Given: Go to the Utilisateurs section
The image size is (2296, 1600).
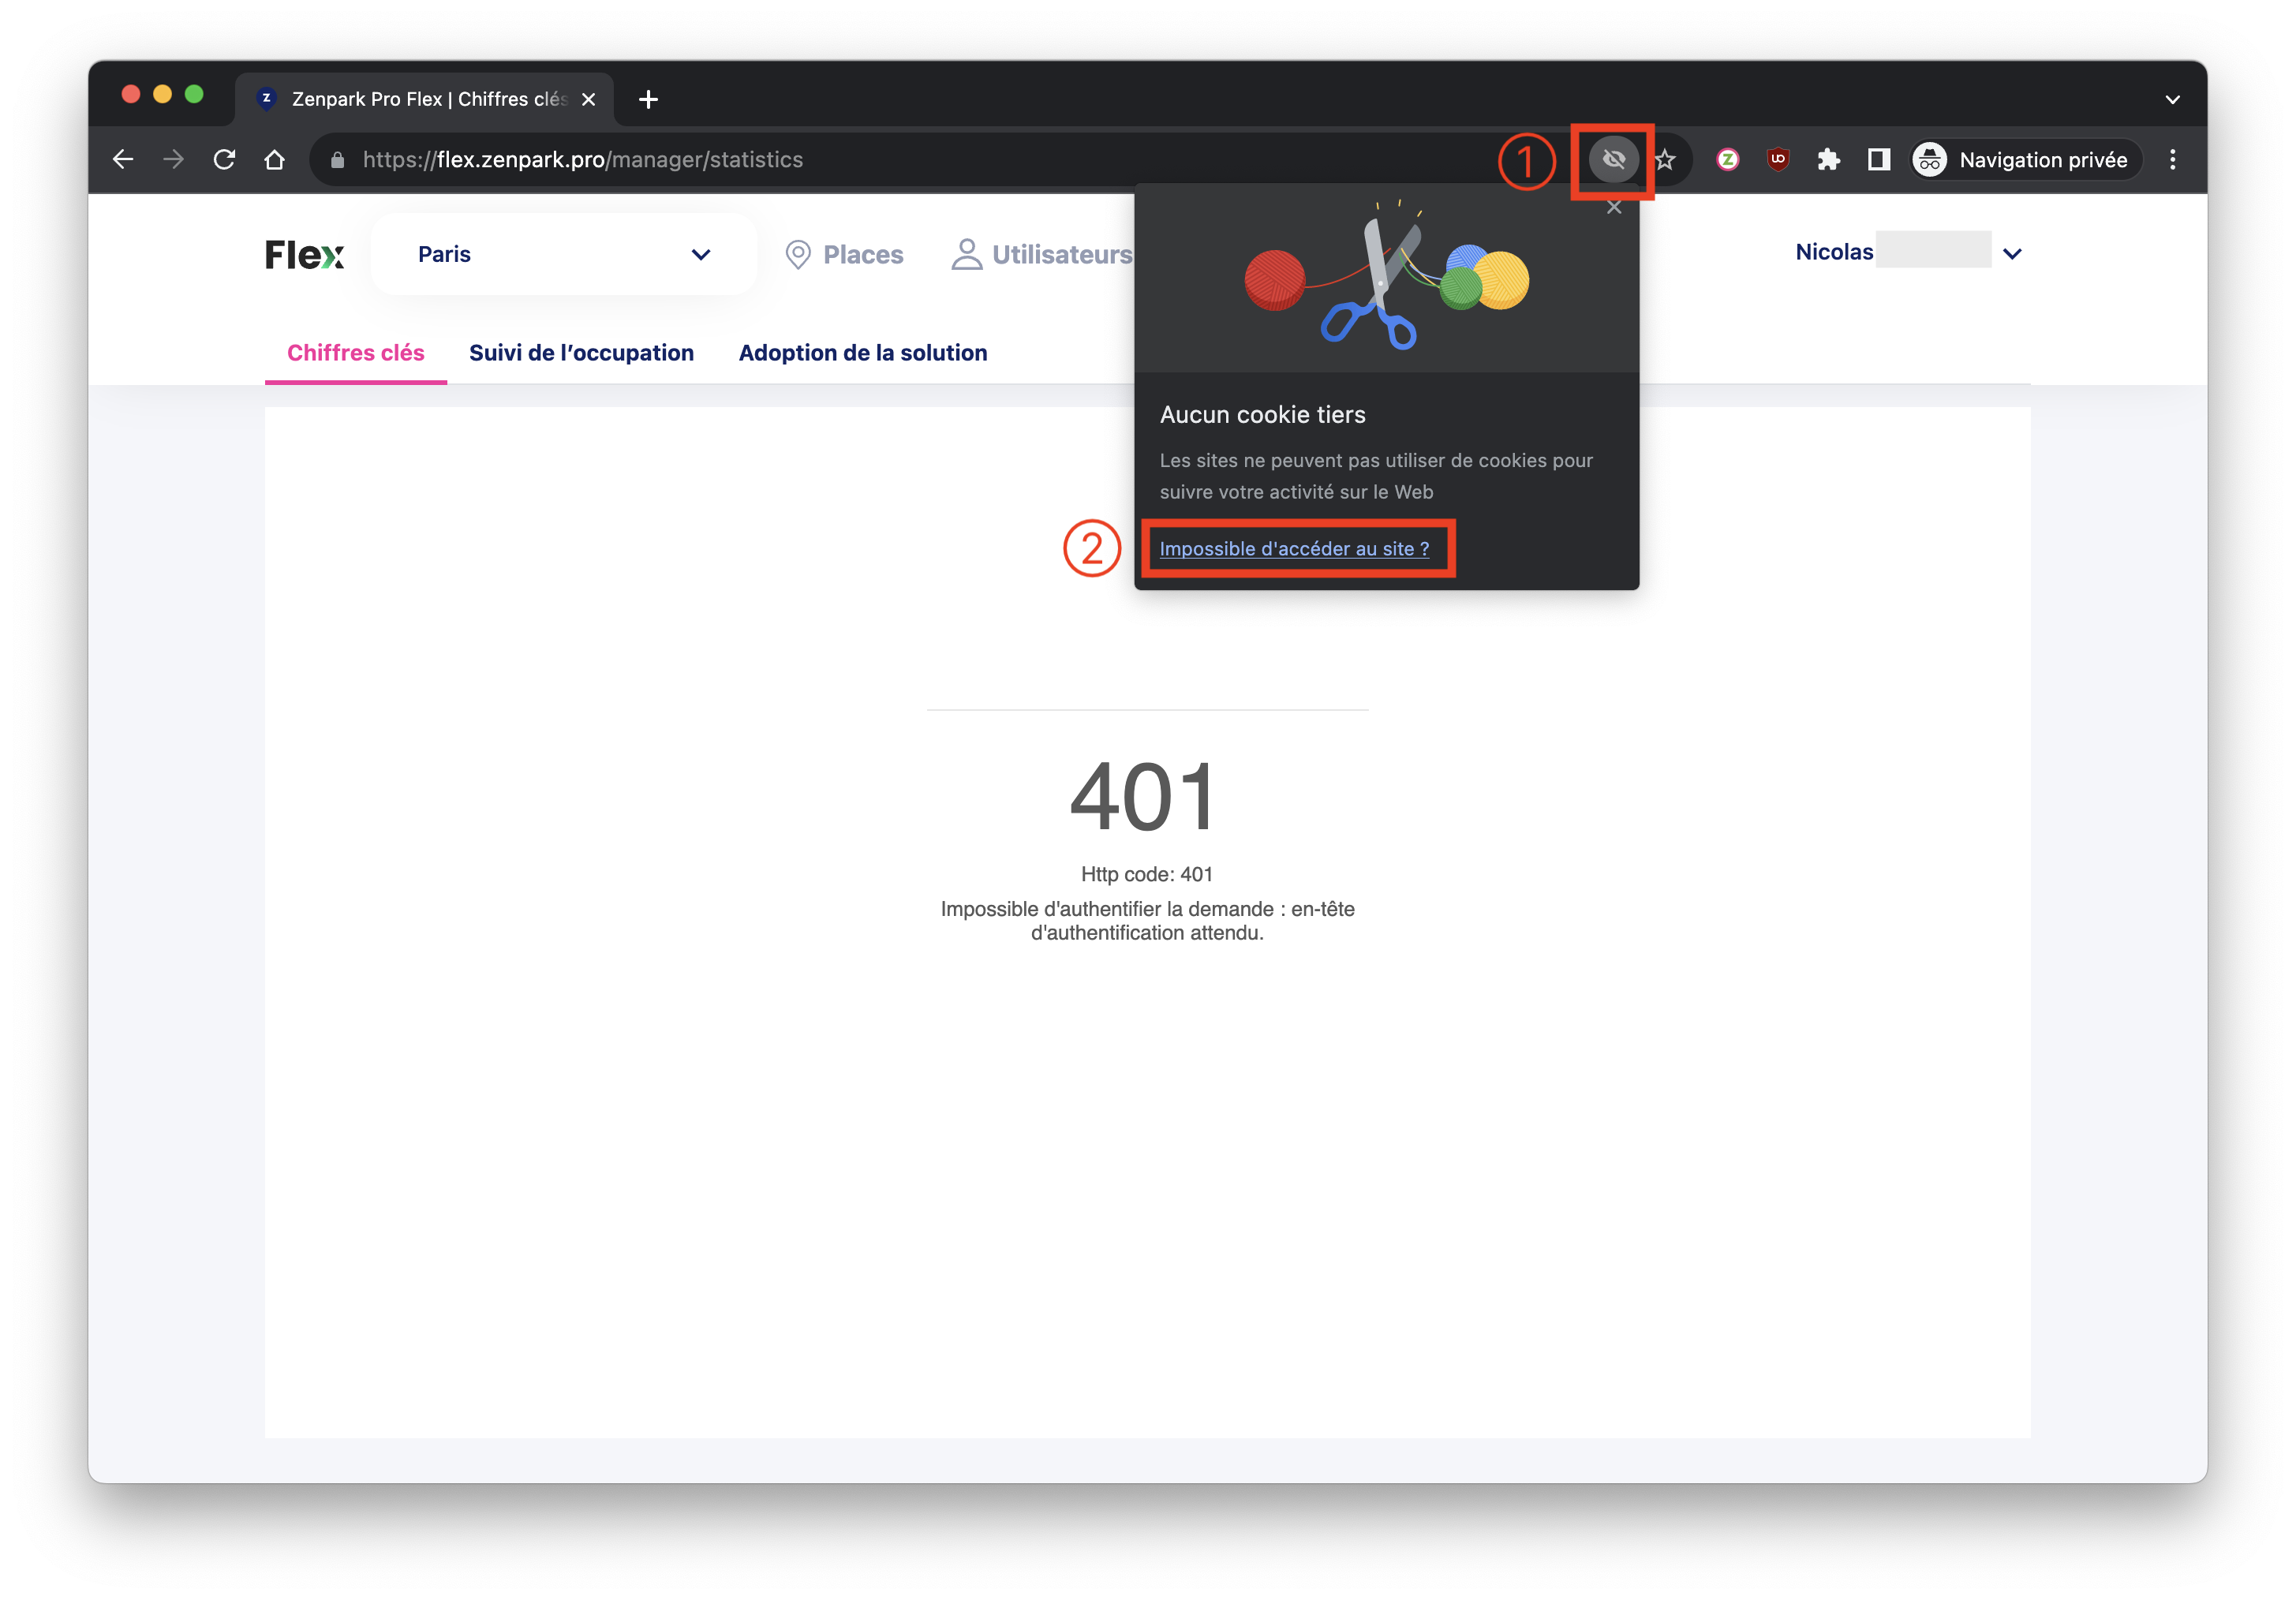Looking at the screenshot, I should [1041, 255].
